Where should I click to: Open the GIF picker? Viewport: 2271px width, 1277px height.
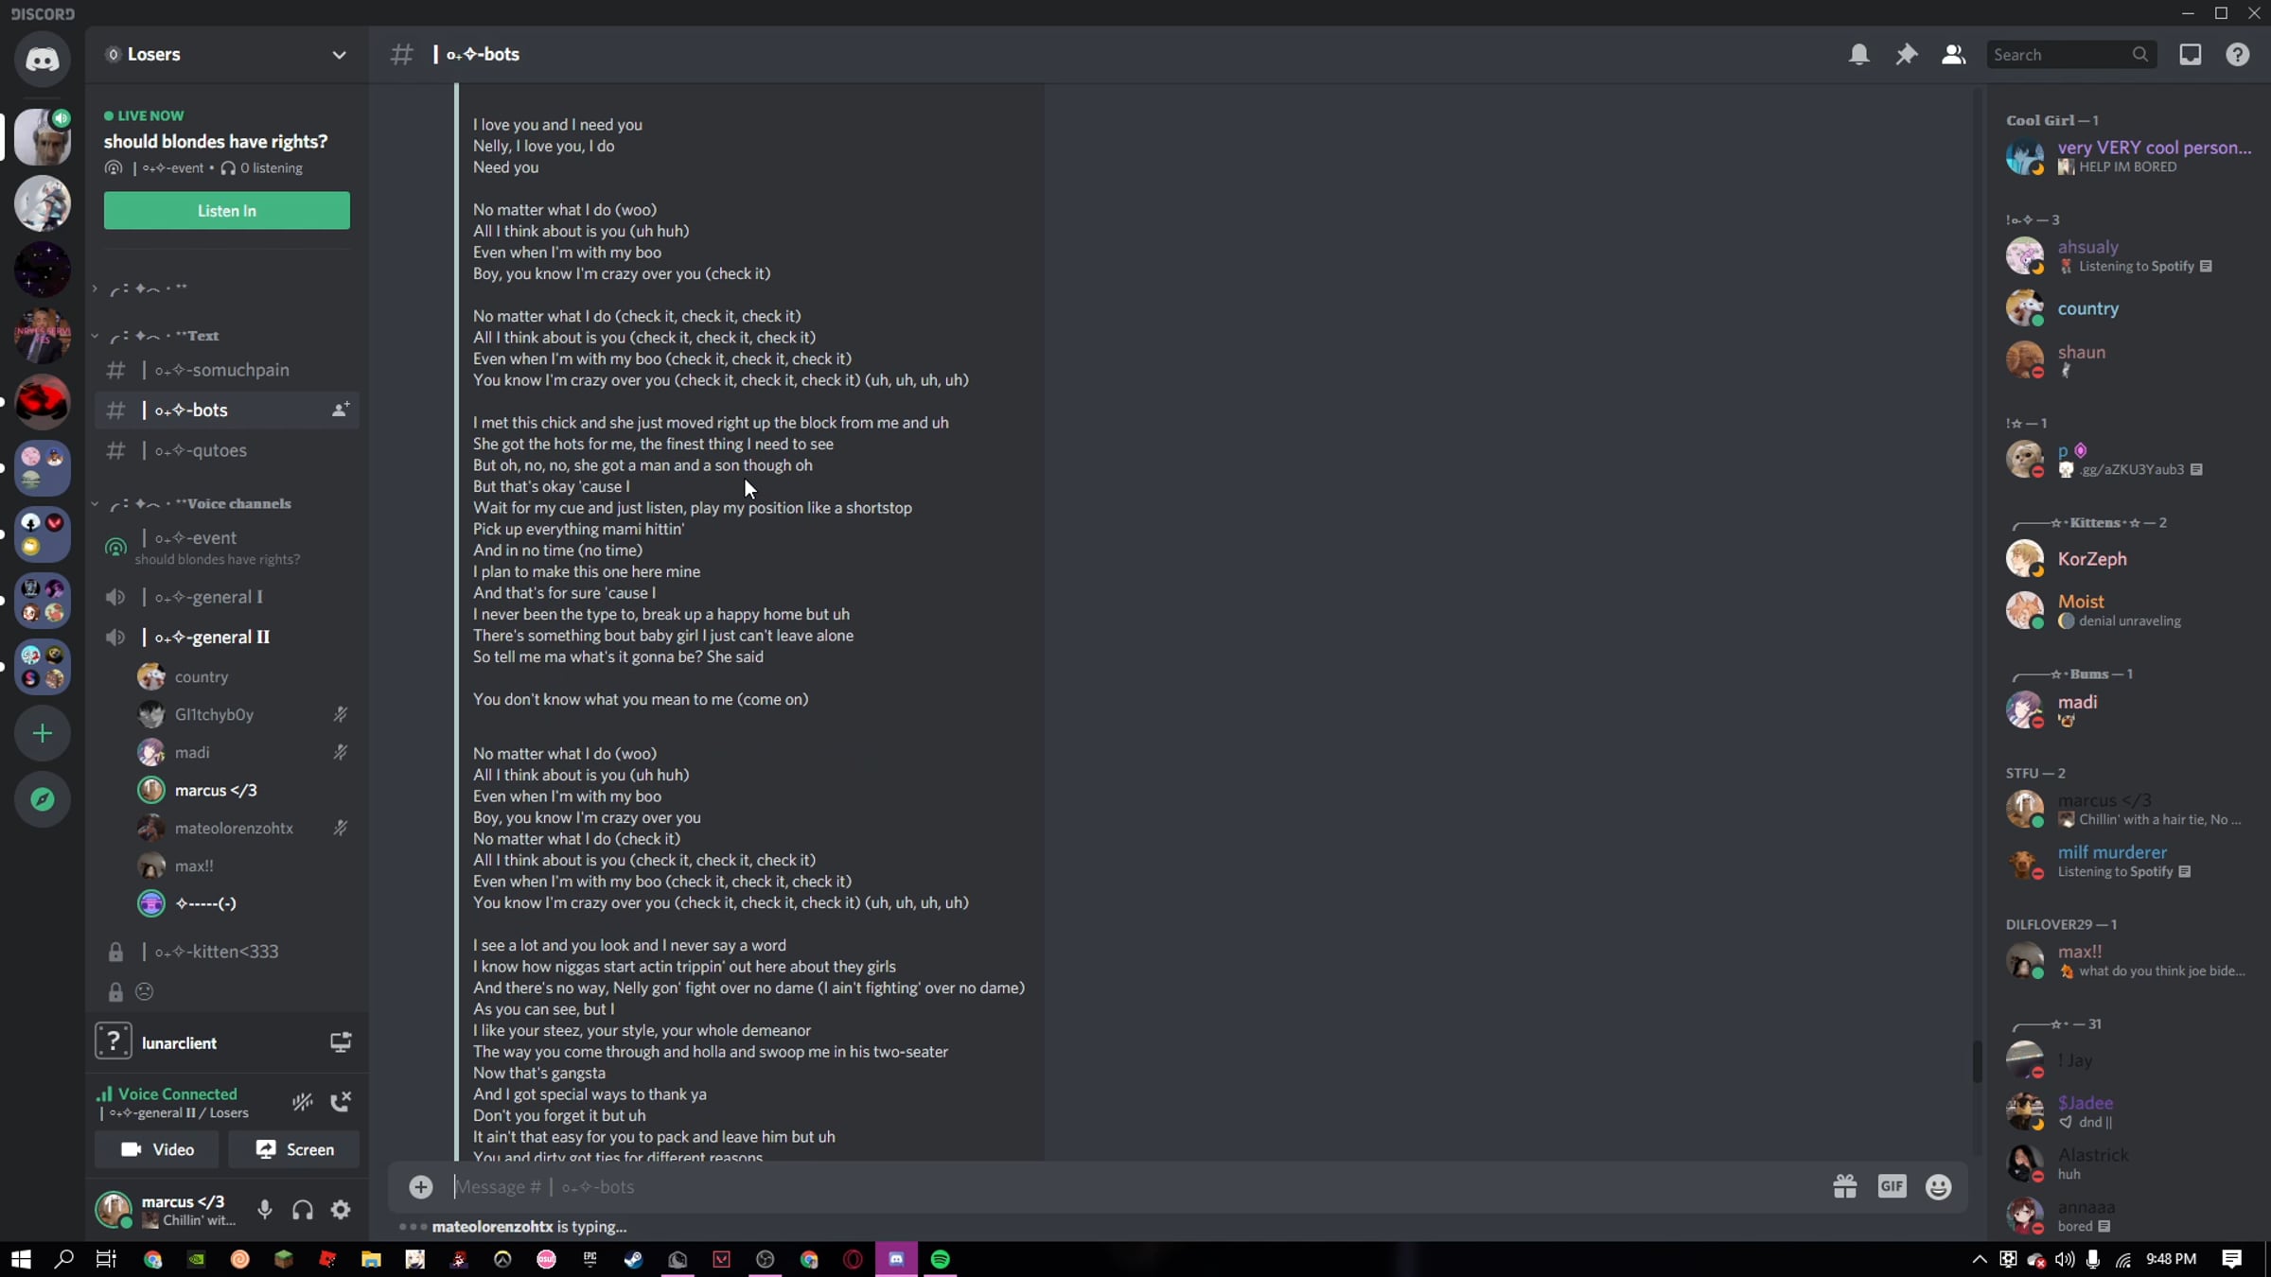click(x=1892, y=1186)
